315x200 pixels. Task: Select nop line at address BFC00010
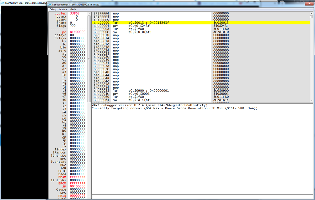[201, 35]
